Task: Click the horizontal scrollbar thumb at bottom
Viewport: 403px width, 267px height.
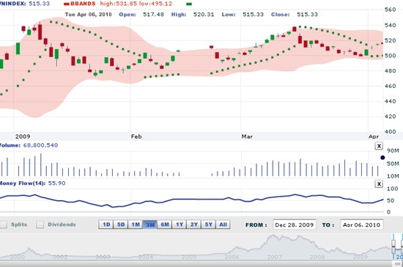Action: (397, 264)
